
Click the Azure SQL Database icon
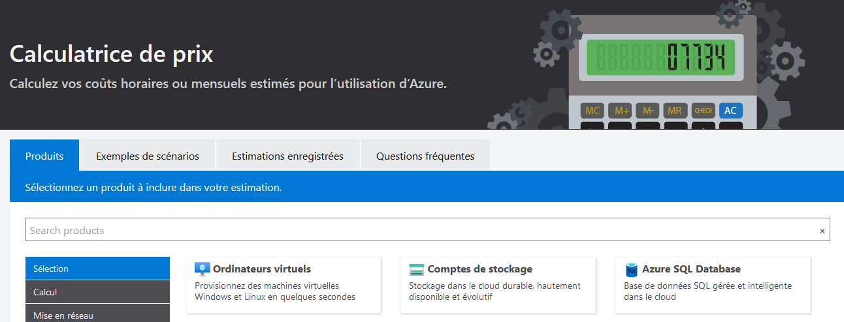click(x=631, y=269)
